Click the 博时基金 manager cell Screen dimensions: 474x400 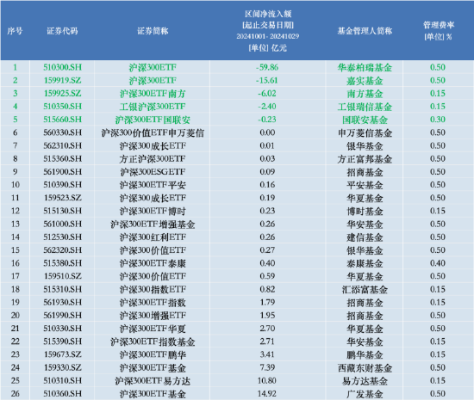365,211
